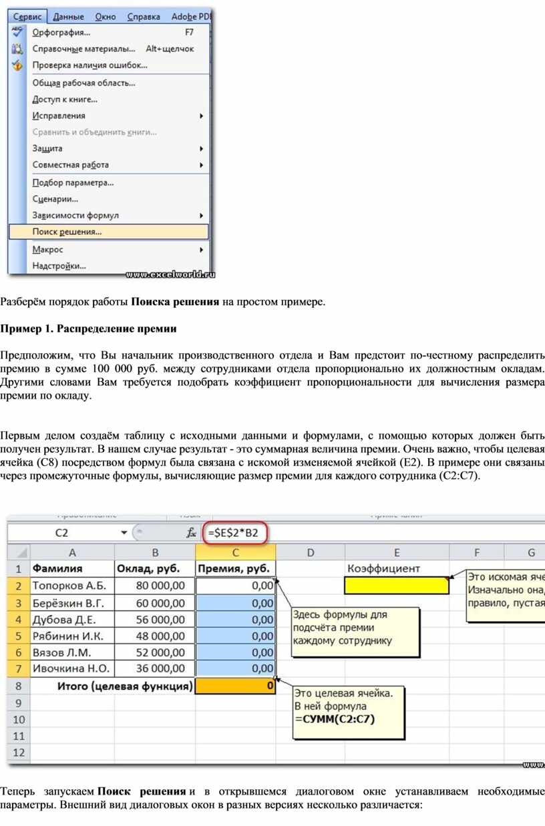Click cell Топорков А.Б.
545x826 pixels.
pyautogui.click(x=72, y=586)
